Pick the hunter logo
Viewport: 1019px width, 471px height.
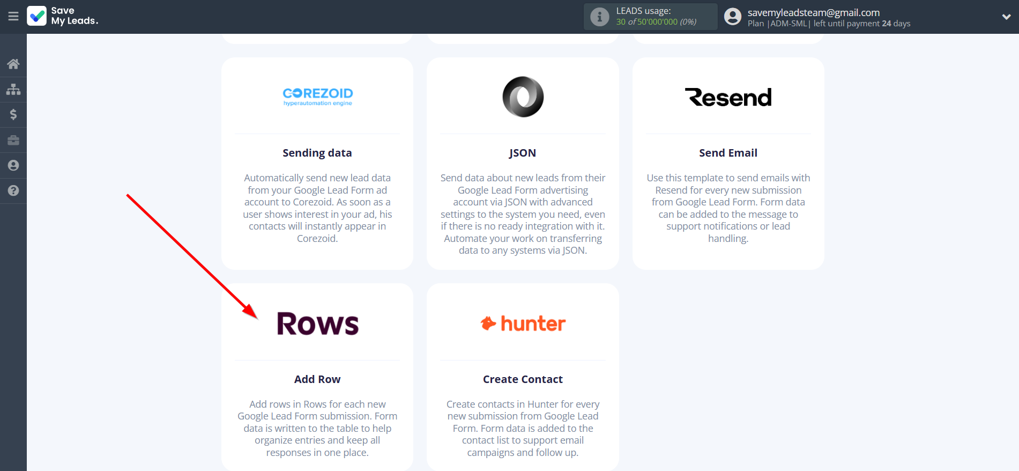point(523,323)
